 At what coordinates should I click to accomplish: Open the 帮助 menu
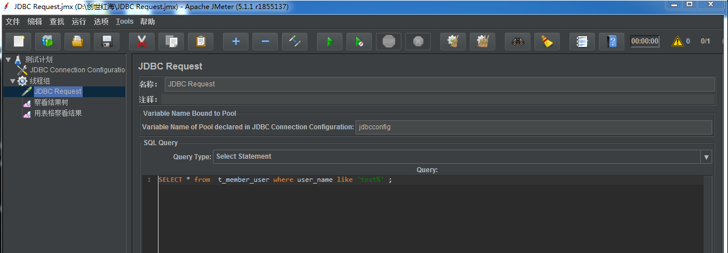point(147,21)
